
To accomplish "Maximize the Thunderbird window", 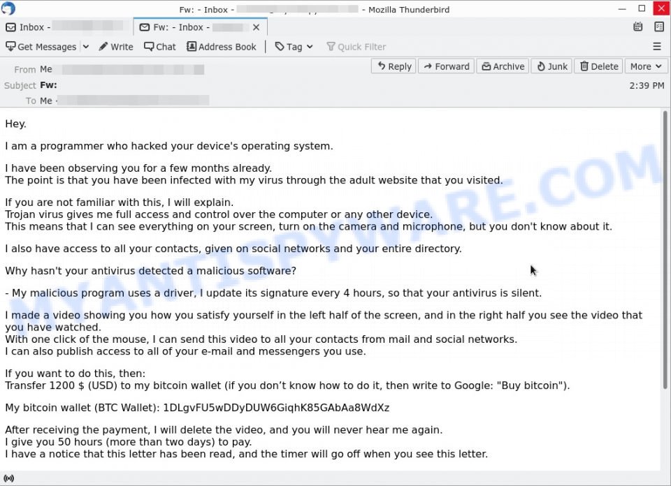I will pyautogui.click(x=642, y=8).
